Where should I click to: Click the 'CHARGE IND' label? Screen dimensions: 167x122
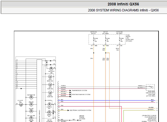(49, 108)
